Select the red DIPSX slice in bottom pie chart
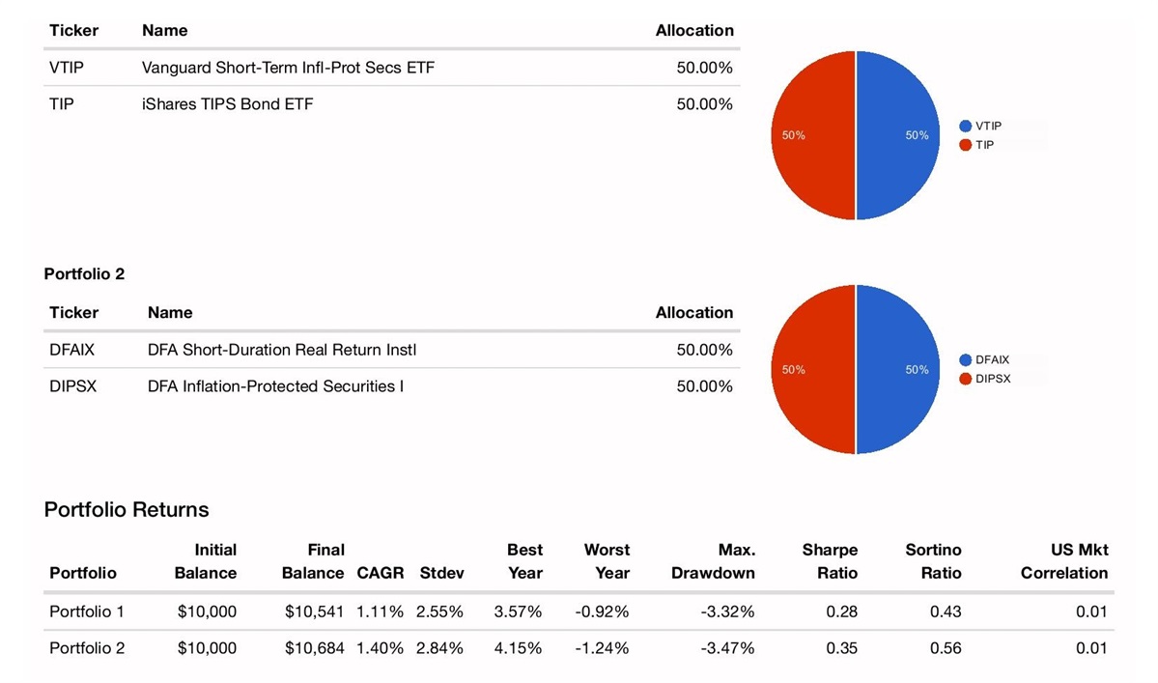The width and height of the screenshot is (1158, 683). click(x=813, y=370)
